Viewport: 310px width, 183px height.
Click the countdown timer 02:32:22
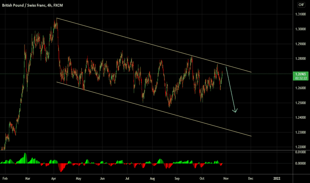(300, 78)
